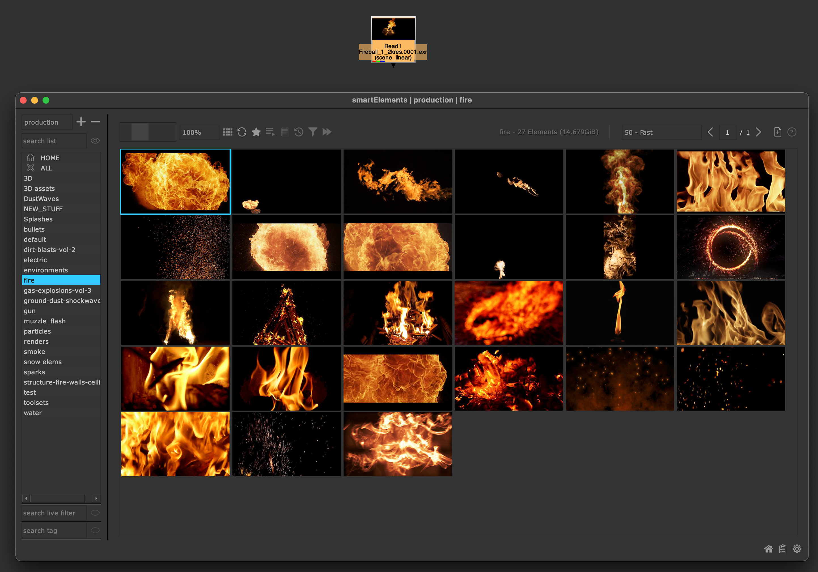Refresh the fire elements library
This screenshot has width=818, height=572.
click(242, 132)
